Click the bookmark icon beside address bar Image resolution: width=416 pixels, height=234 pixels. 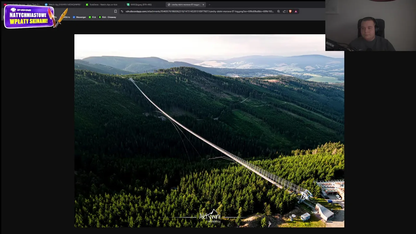tap(115, 11)
